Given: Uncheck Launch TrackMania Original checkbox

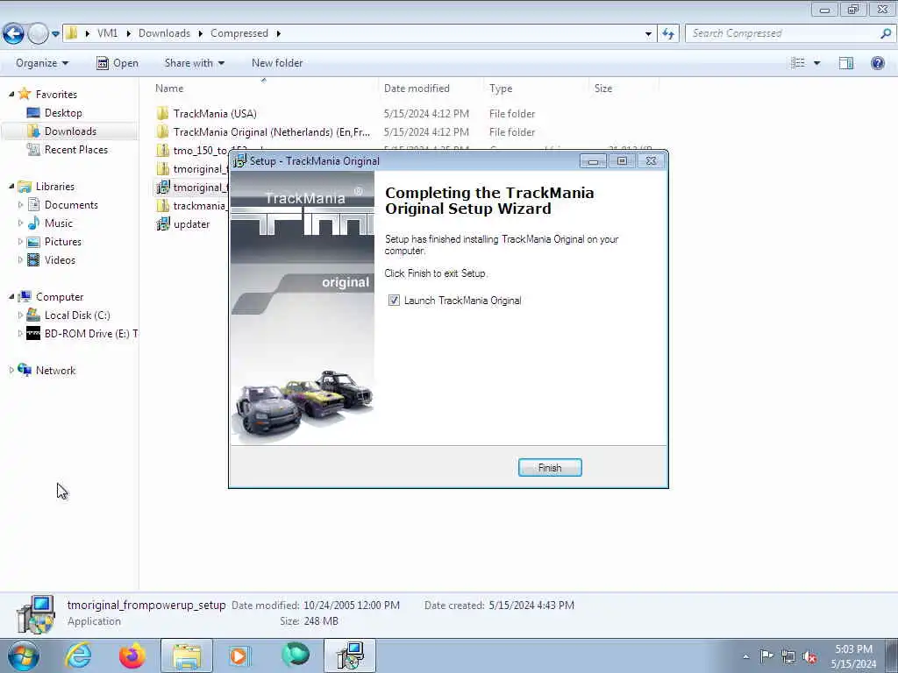Looking at the screenshot, I should click(x=394, y=301).
